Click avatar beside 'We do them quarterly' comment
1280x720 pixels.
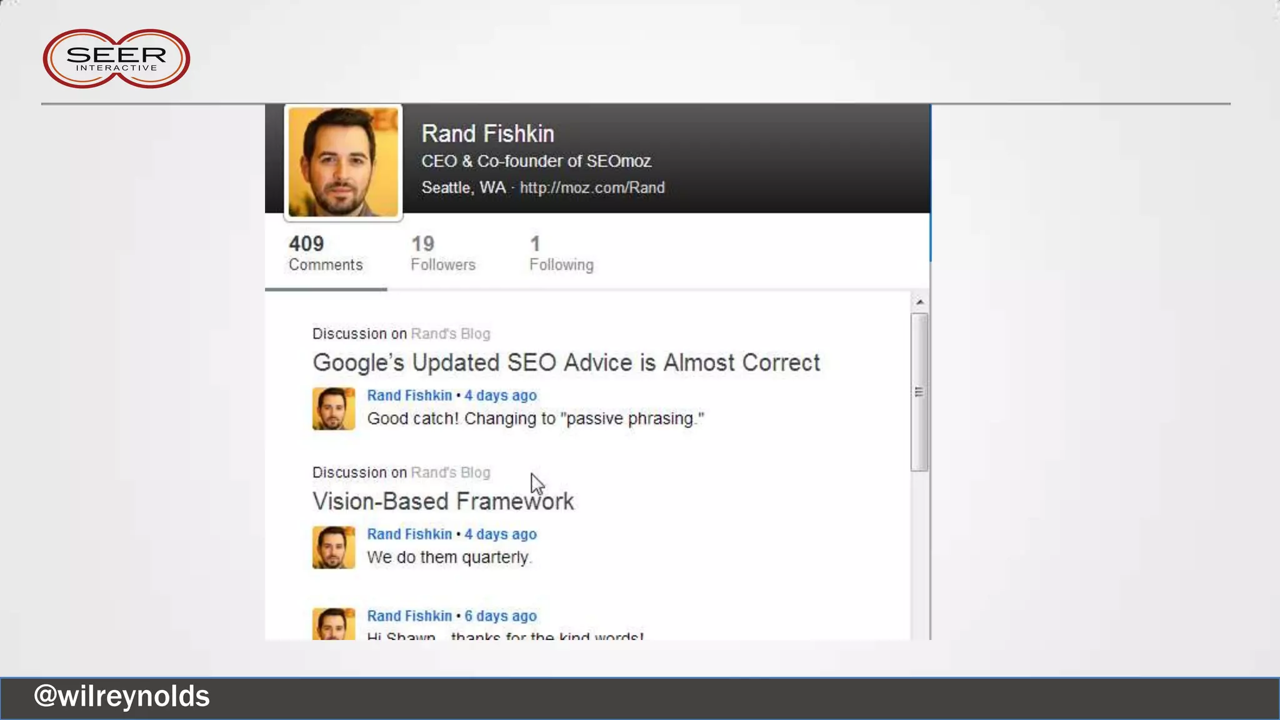coord(334,547)
